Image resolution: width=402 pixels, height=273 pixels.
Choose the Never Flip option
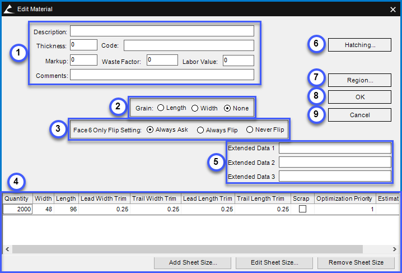(x=250, y=130)
